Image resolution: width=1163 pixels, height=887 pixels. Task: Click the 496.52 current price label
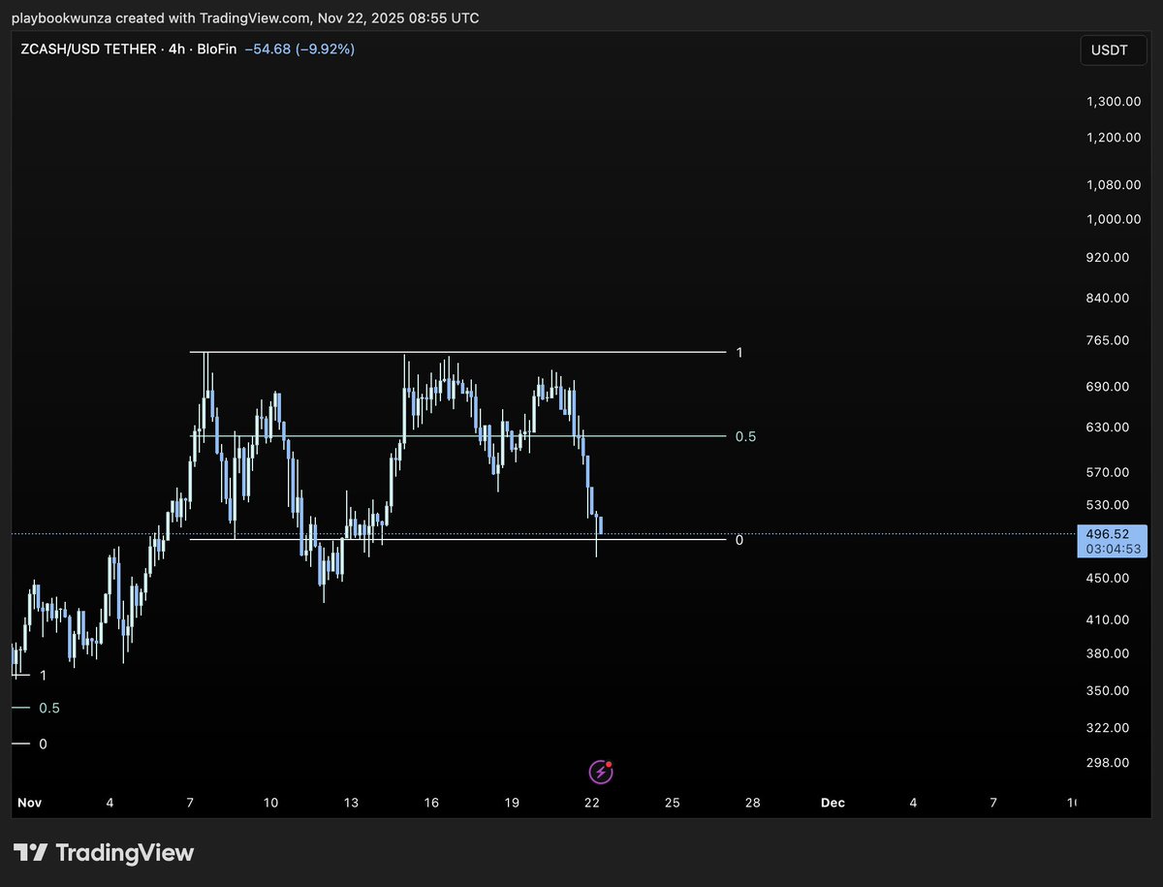[1109, 533]
